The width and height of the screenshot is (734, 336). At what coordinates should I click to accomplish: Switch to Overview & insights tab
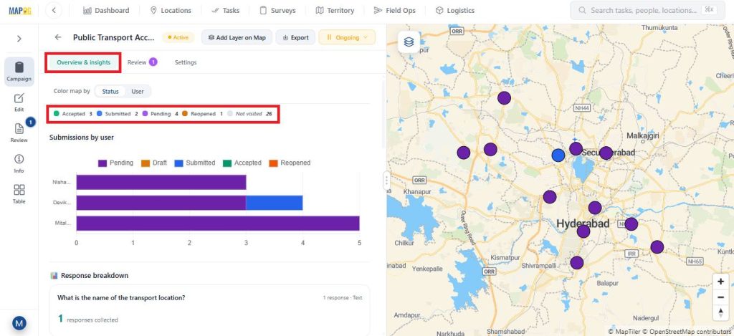point(84,62)
